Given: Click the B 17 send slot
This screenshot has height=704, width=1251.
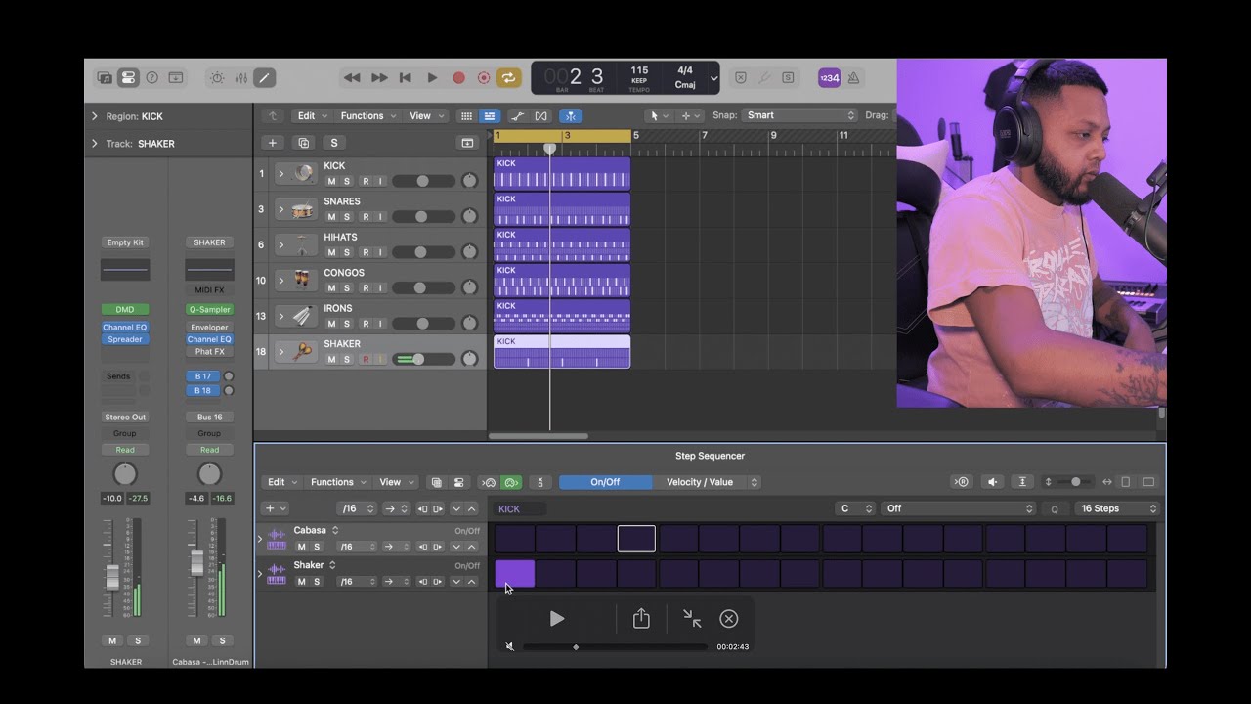Looking at the screenshot, I should click(202, 376).
